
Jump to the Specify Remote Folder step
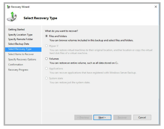click(x=20, y=39)
